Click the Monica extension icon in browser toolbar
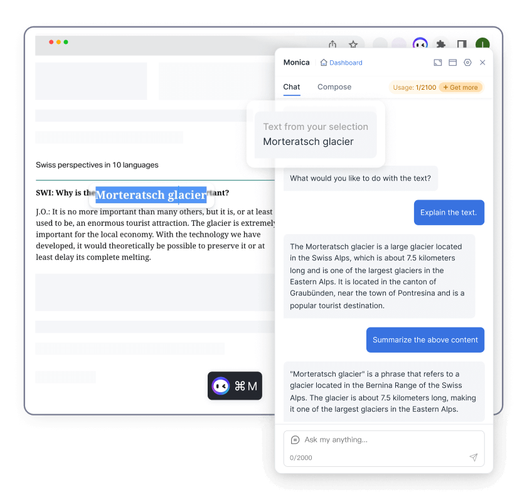Screen dimensions: 527x502 coord(420,44)
